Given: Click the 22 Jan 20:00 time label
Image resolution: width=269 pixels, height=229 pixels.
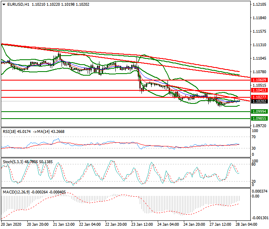Looking at the screenshot, I should [116, 225].
